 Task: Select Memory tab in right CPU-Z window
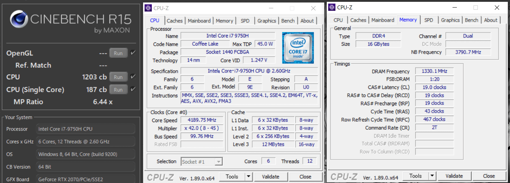pos(408,20)
